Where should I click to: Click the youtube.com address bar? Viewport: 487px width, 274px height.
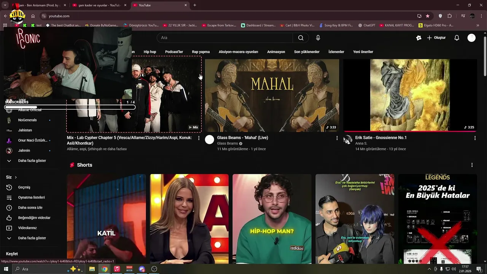point(228,16)
